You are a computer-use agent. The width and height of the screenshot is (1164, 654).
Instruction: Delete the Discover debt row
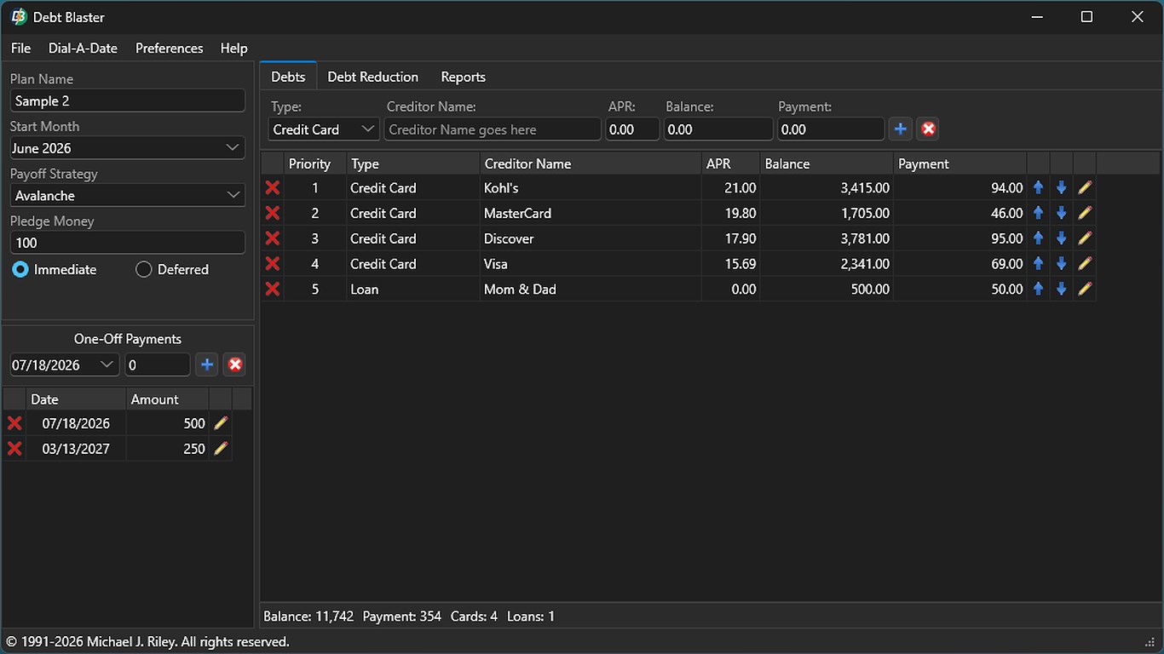point(273,239)
